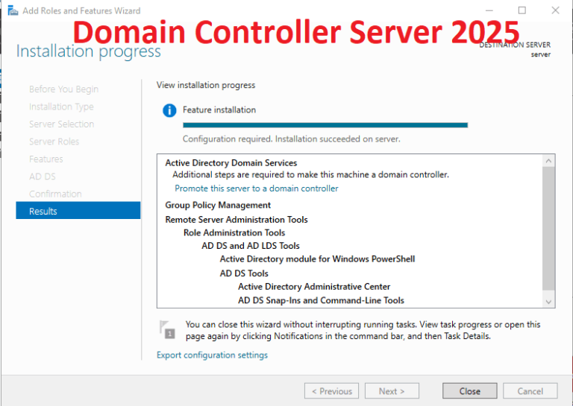Select the Confirmation step
573x406 pixels.
coord(55,194)
